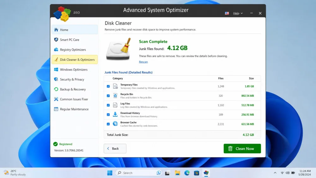The image size is (316, 178).
Task: Open Microsoft Store from taskbar
Action: coord(197,173)
